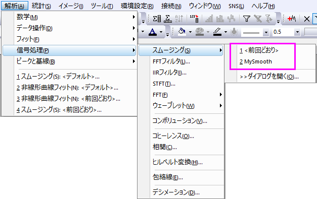This screenshot has height=199, width=317.
Task: Choose recent item 4 スムージング <前回どおり>
Action: click(x=69, y=110)
